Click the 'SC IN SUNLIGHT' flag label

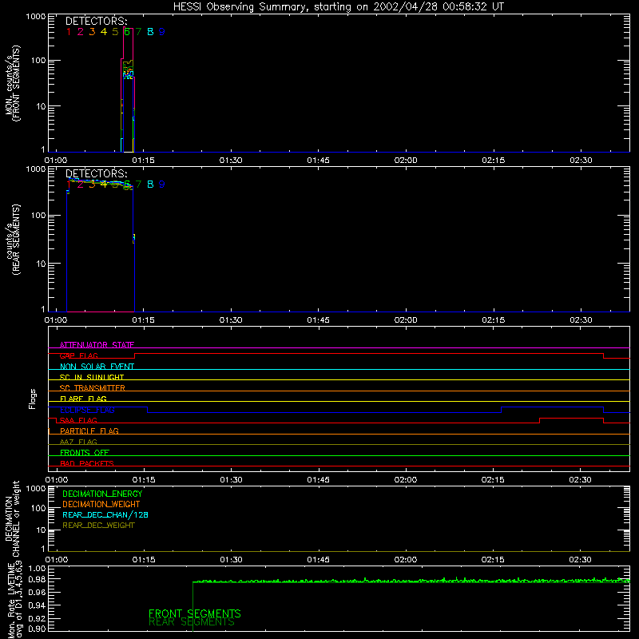92,377
